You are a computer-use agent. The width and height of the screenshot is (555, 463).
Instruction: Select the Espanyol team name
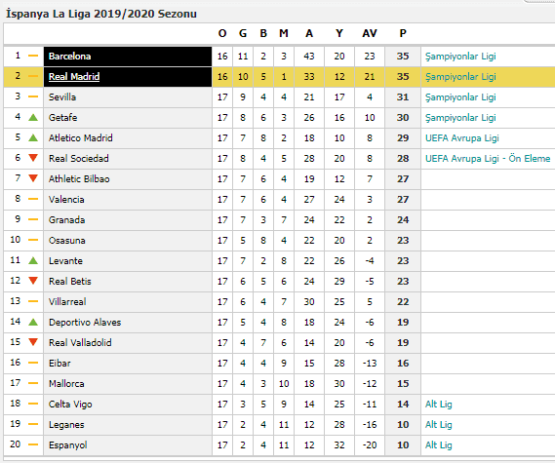[67, 444]
